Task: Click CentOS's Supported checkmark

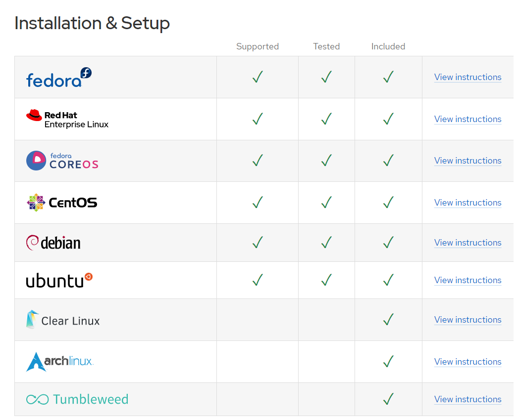Action: point(258,202)
